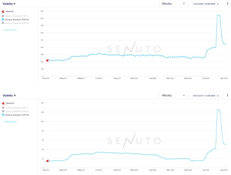
Task: Open the calendar icon in the TOP 10 panel header
Action: [x=218, y=4]
